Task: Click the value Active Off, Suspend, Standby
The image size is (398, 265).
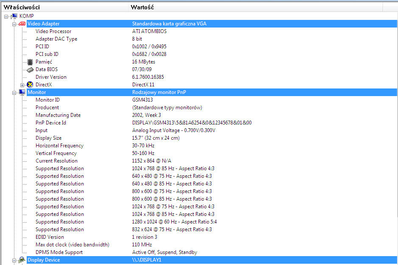Action: tap(164, 252)
